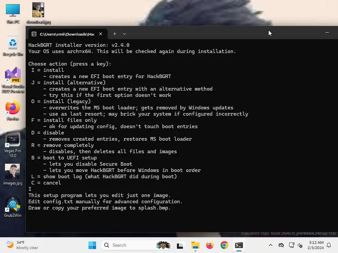The width and height of the screenshot is (338, 253).
Task: Click 'R = remove completely' line
Action: pos(62,145)
